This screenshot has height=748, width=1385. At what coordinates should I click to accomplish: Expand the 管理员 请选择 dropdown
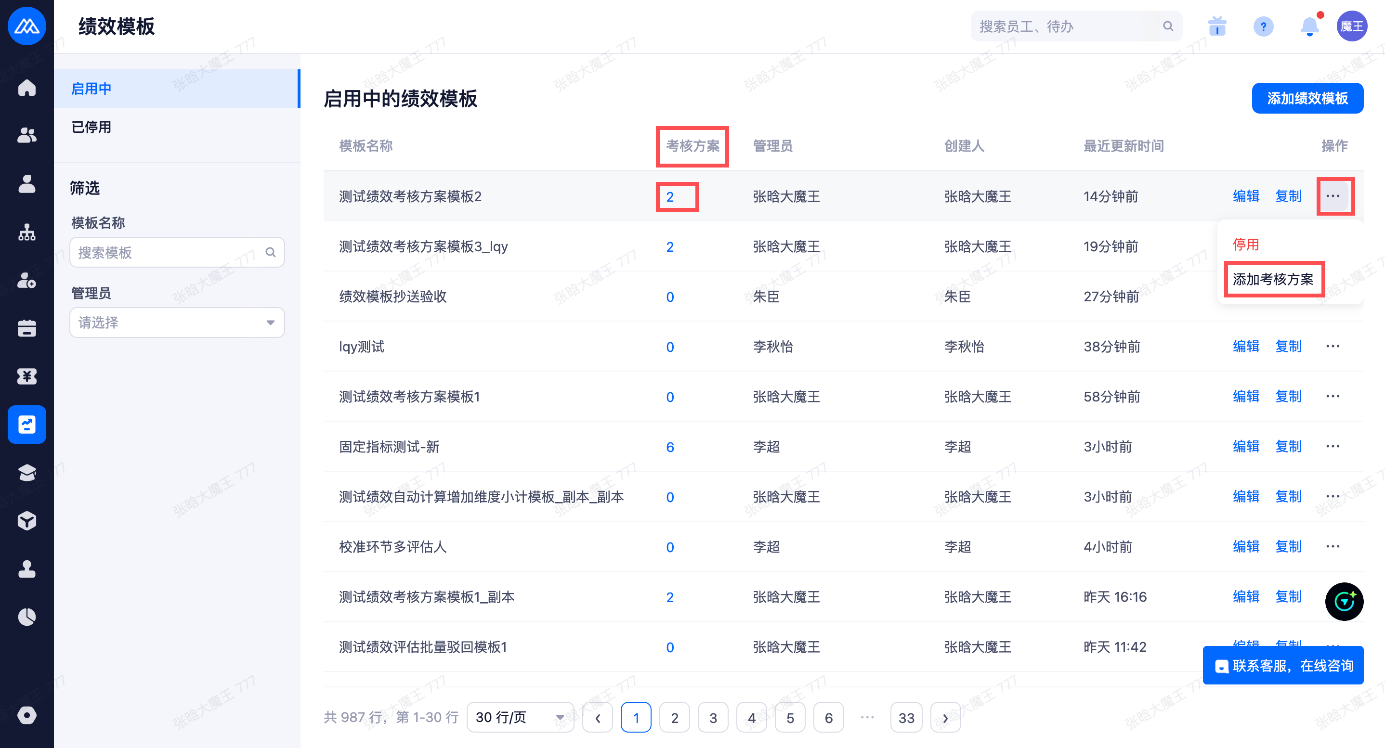pos(177,322)
